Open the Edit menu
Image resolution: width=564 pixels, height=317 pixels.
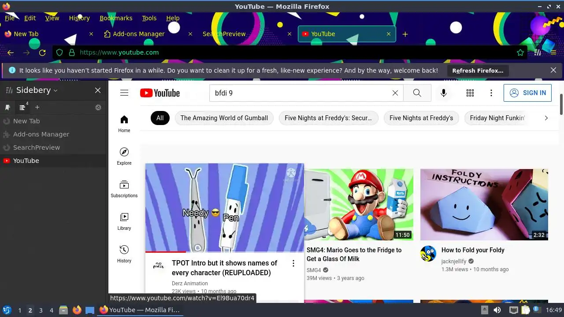(x=30, y=18)
